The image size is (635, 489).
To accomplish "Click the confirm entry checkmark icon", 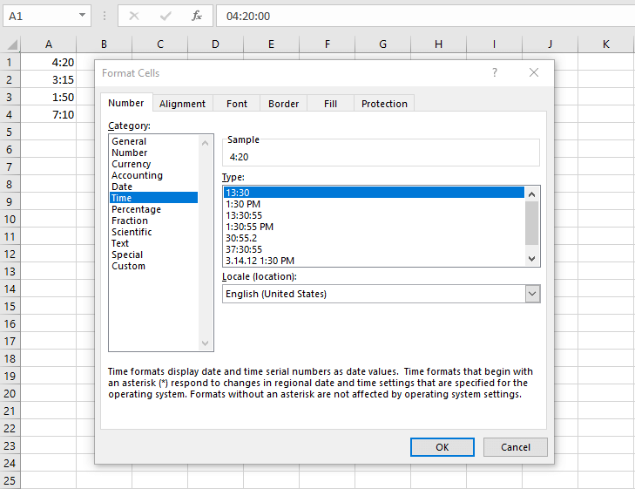I will click(166, 16).
